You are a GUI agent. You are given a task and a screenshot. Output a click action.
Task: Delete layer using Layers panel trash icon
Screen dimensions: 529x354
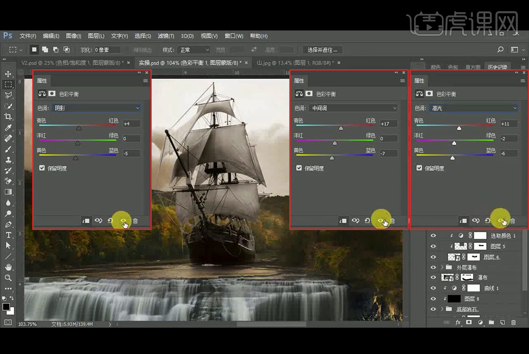pyautogui.click(x=514, y=322)
